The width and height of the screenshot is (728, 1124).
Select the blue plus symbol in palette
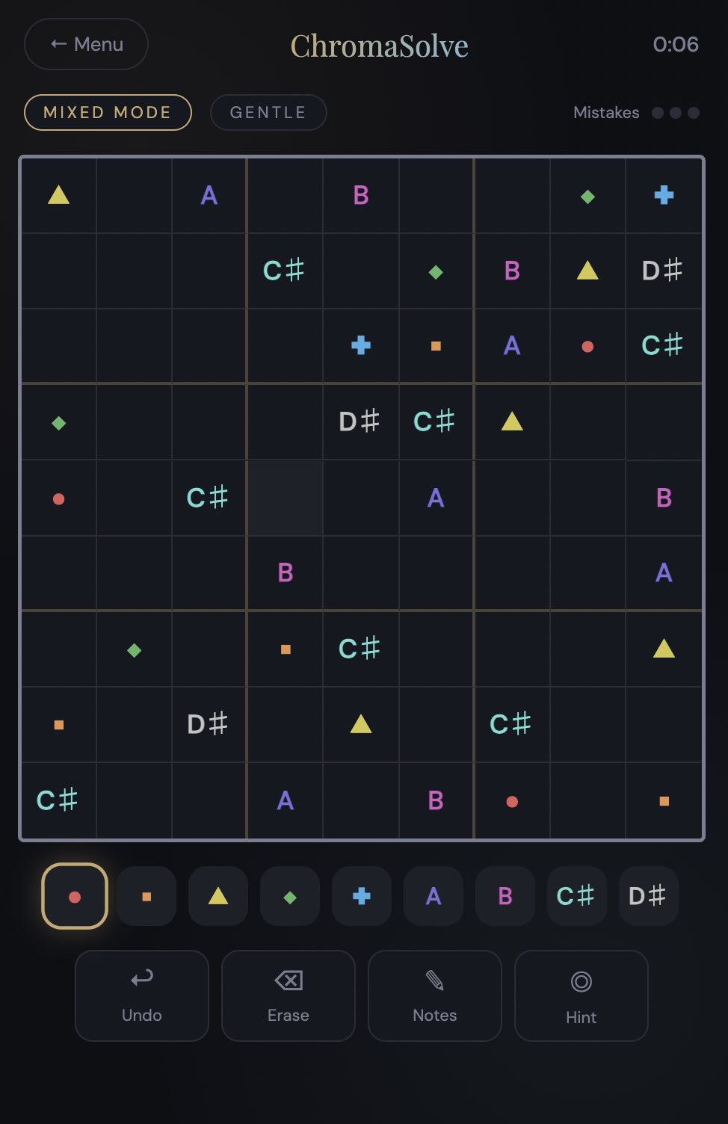coord(362,896)
